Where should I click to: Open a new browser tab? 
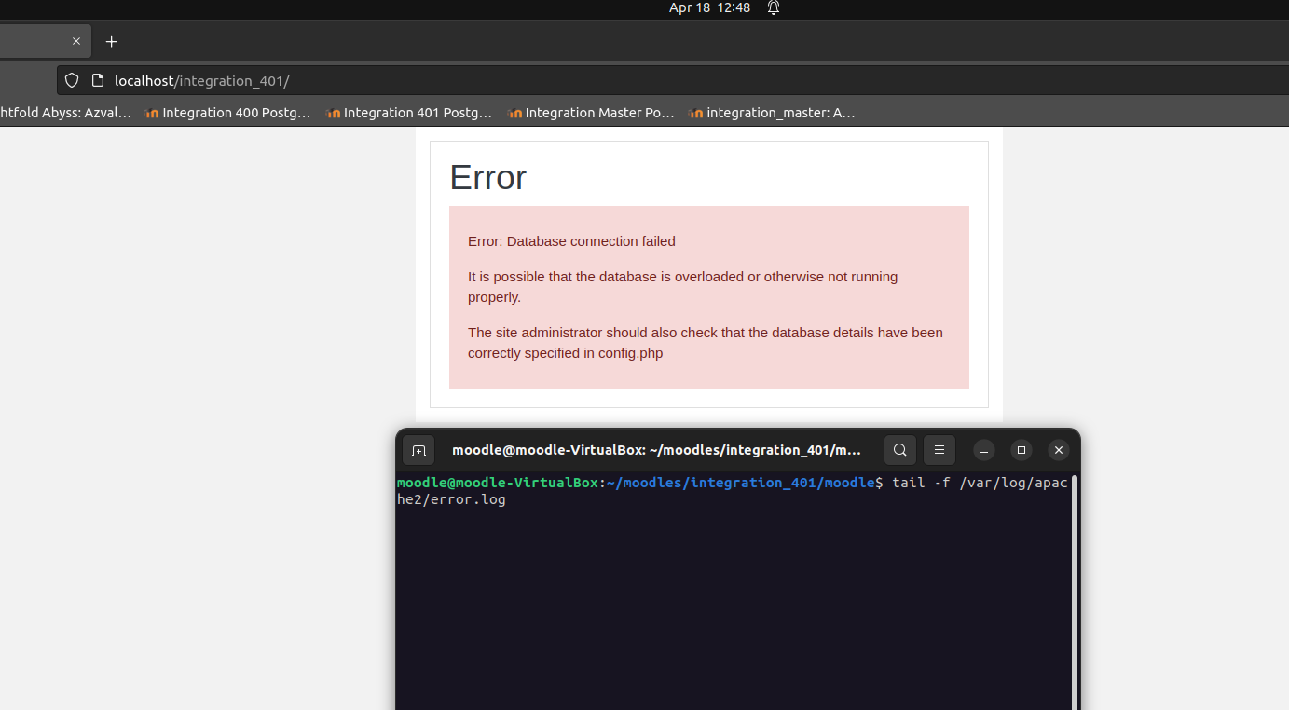coord(112,42)
